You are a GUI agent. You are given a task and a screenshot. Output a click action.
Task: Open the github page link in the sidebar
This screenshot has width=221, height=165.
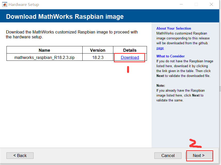160,48
